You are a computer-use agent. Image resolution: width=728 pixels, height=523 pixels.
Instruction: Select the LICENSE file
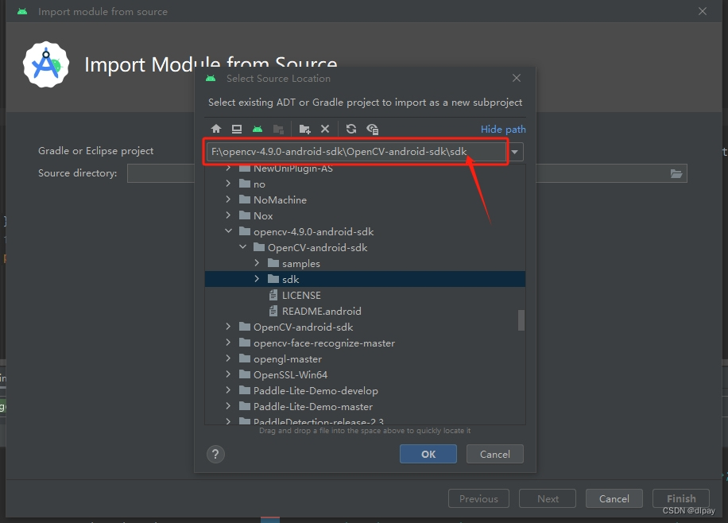pos(365,295)
